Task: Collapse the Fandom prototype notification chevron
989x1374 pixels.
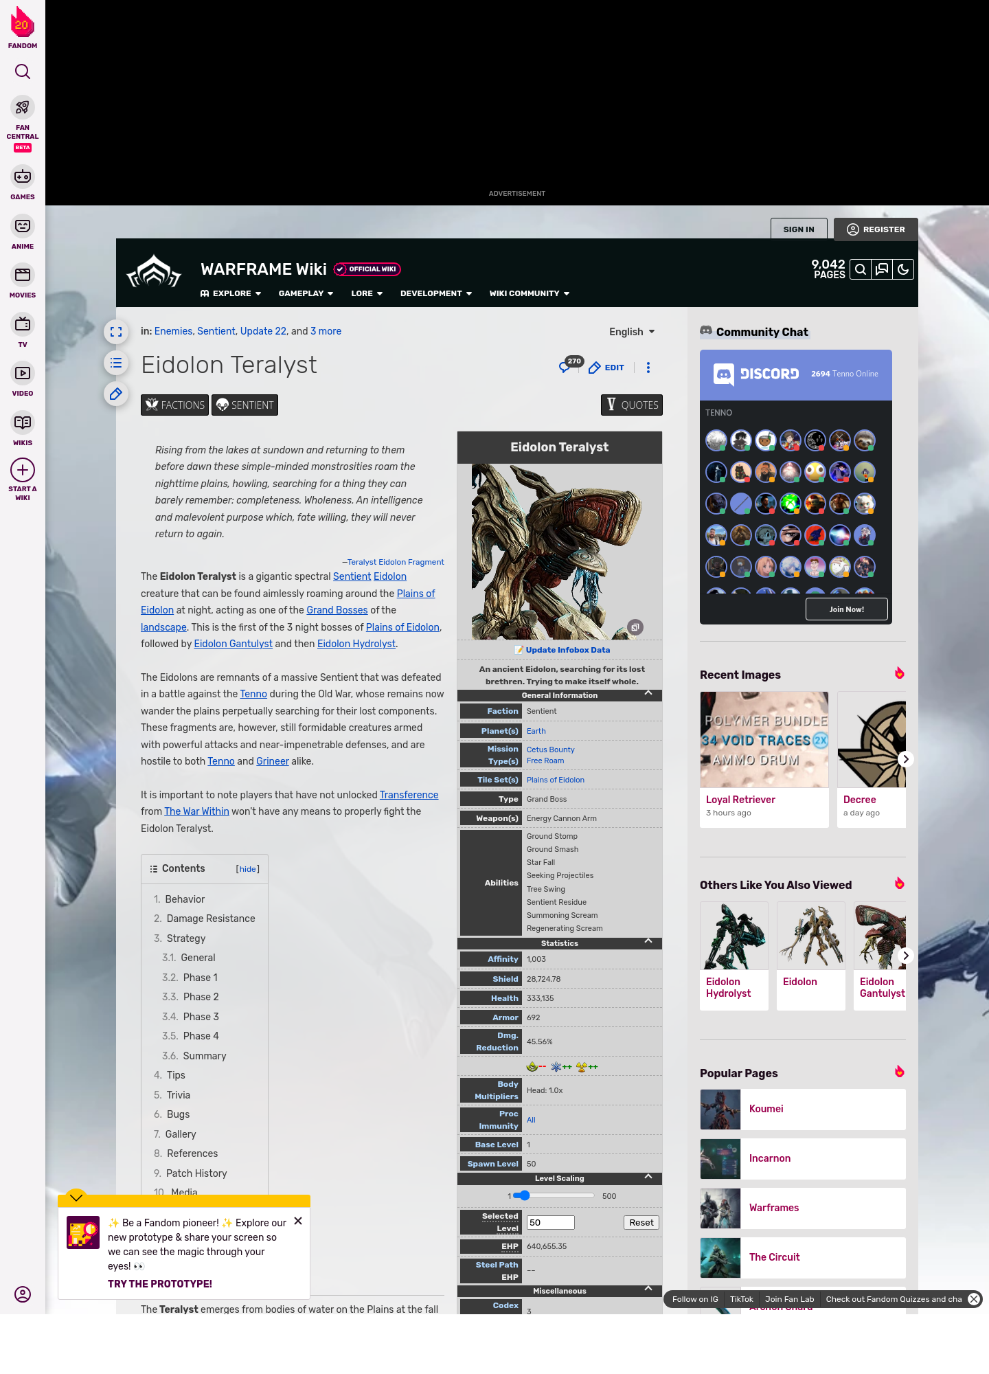Action: coord(76,1197)
